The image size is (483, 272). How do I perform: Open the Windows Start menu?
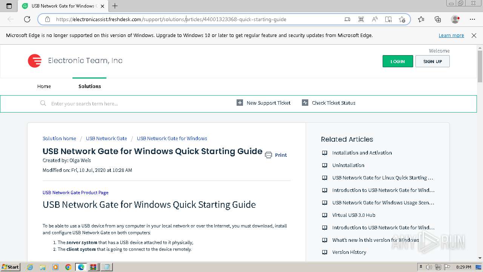coord(11,267)
